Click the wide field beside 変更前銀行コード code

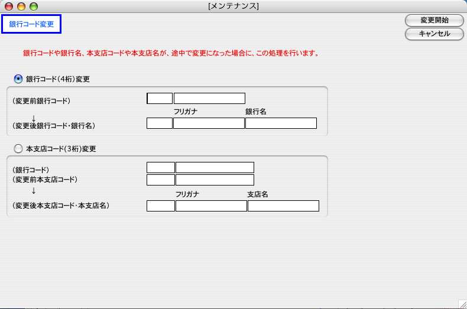pyautogui.click(x=209, y=99)
